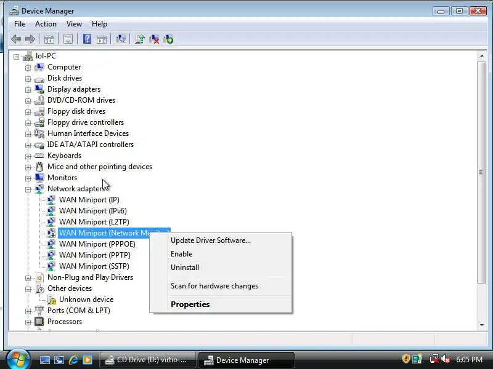The width and height of the screenshot is (493, 369).
Task: Click the Disk drives category icon
Action: coord(39,79)
